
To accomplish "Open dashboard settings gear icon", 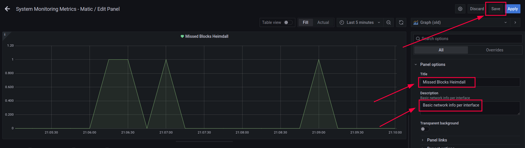I will (460, 9).
